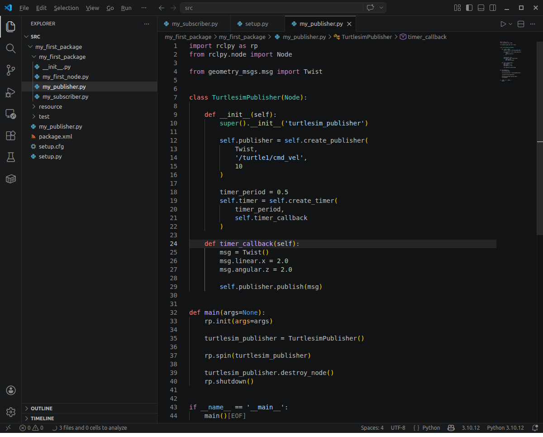Collapse the outer my_first_package folder
Image resolution: width=543 pixels, height=437 pixels.
pyautogui.click(x=90, y=47)
